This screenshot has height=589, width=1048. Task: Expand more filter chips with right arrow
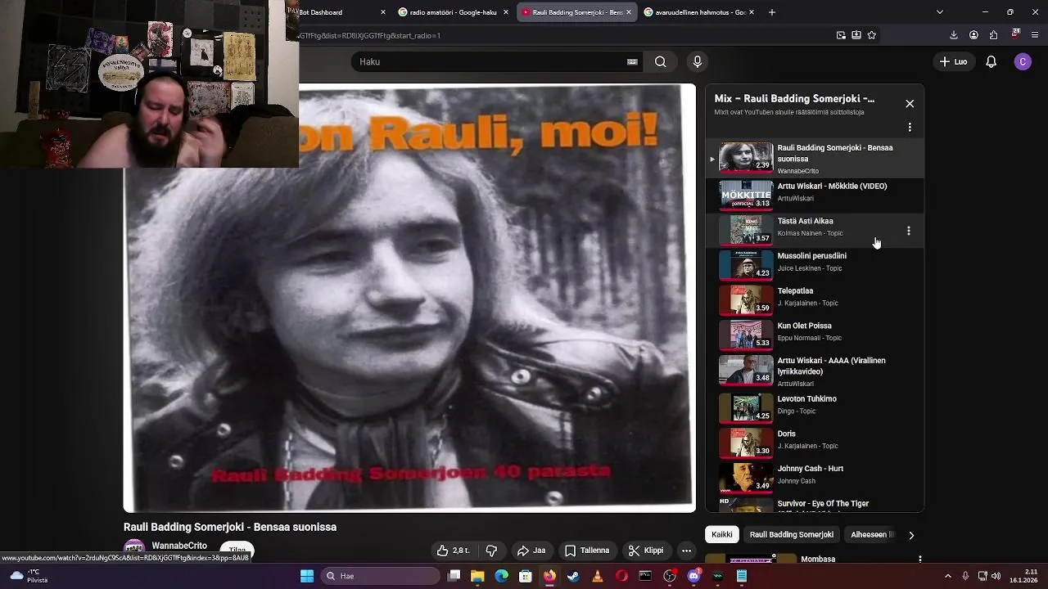911,535
